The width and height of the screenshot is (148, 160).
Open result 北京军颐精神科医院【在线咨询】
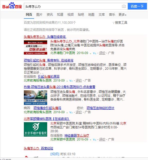click(47, 119)
